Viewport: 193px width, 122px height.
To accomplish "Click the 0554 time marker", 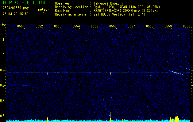I will point(76,26).
